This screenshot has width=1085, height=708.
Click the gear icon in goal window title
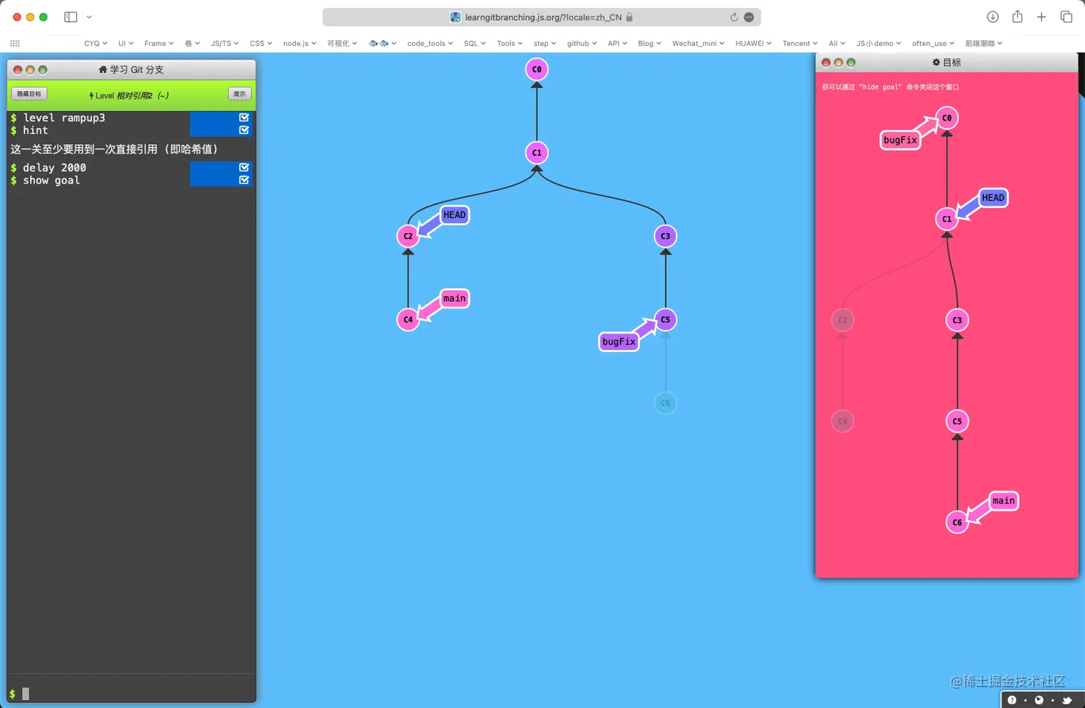936,62
